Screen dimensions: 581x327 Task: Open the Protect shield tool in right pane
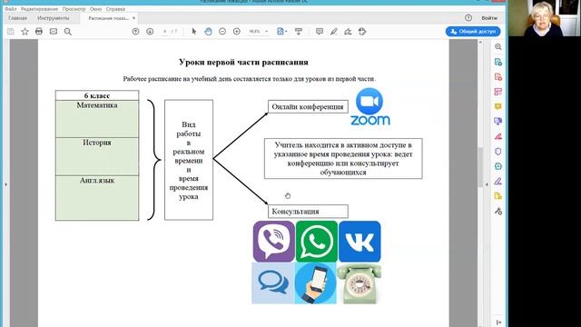(x=498, y=152)
